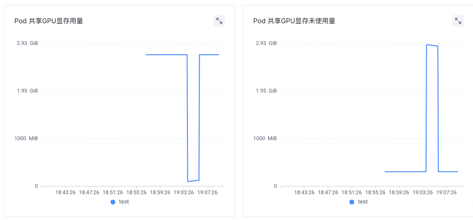
Task: Click 18:55:26 tick in 显存用量 chart
Action: [x=136, y=192]
